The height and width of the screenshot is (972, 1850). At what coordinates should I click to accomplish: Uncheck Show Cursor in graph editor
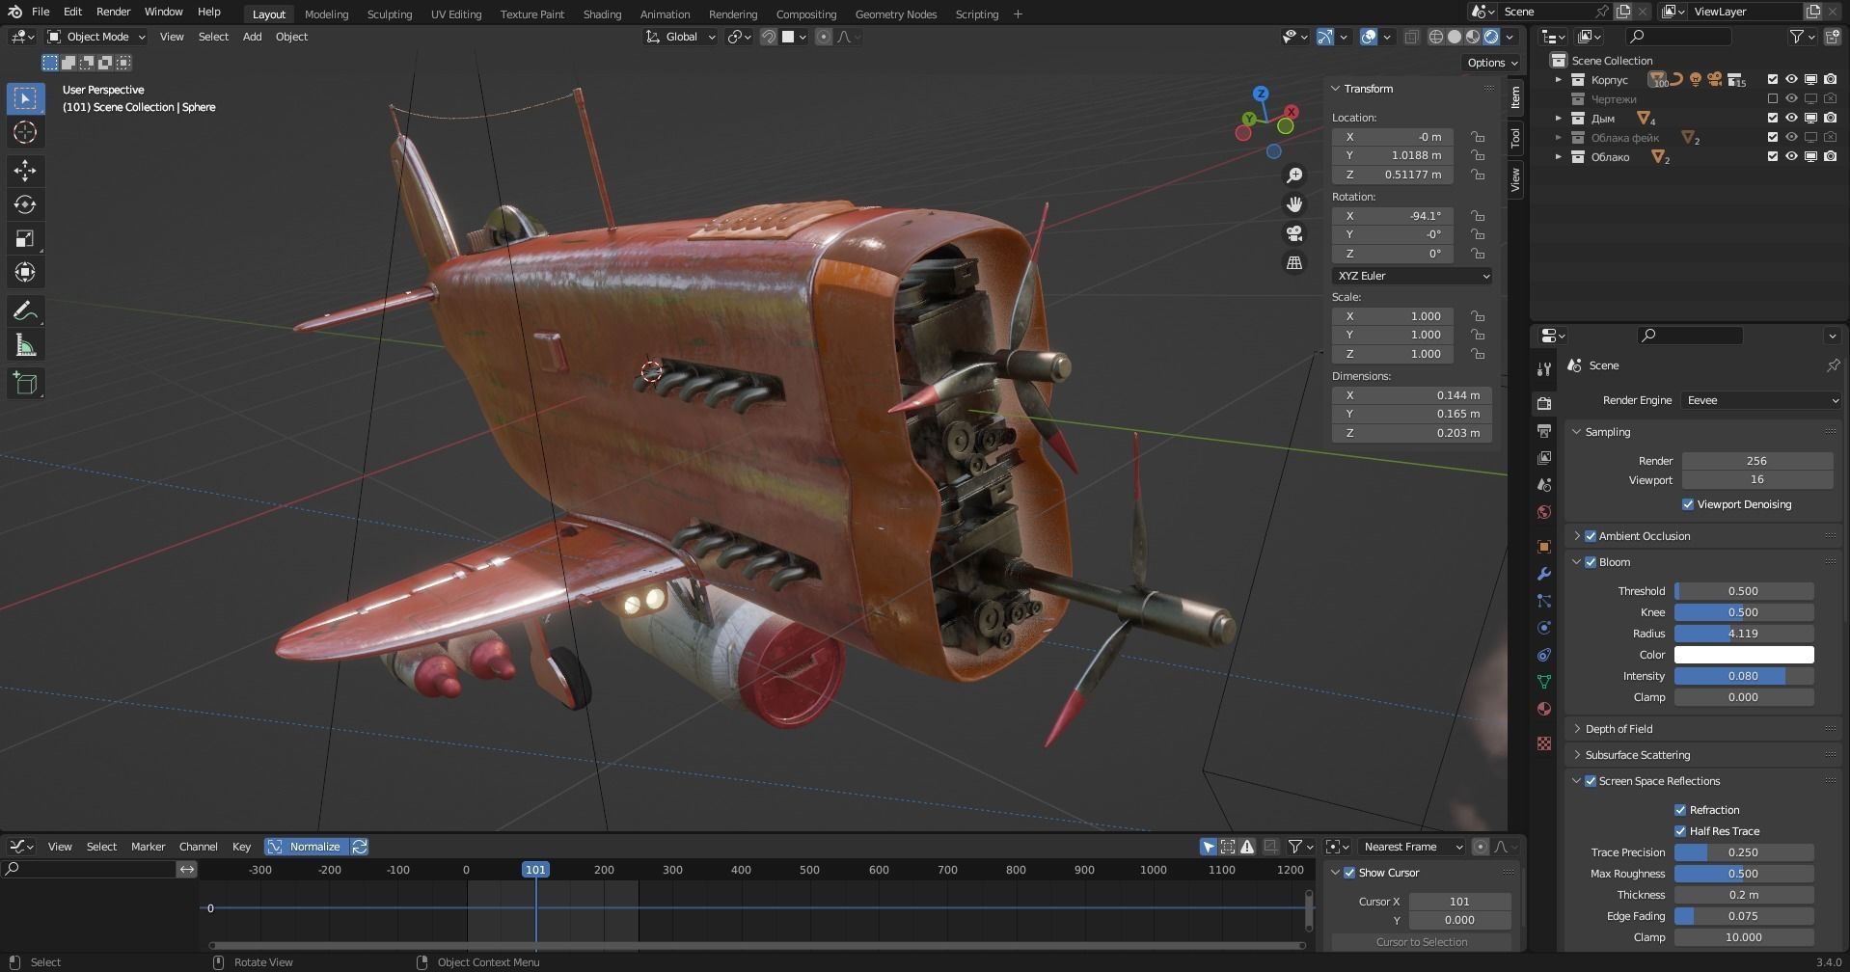coord(1349,873)
